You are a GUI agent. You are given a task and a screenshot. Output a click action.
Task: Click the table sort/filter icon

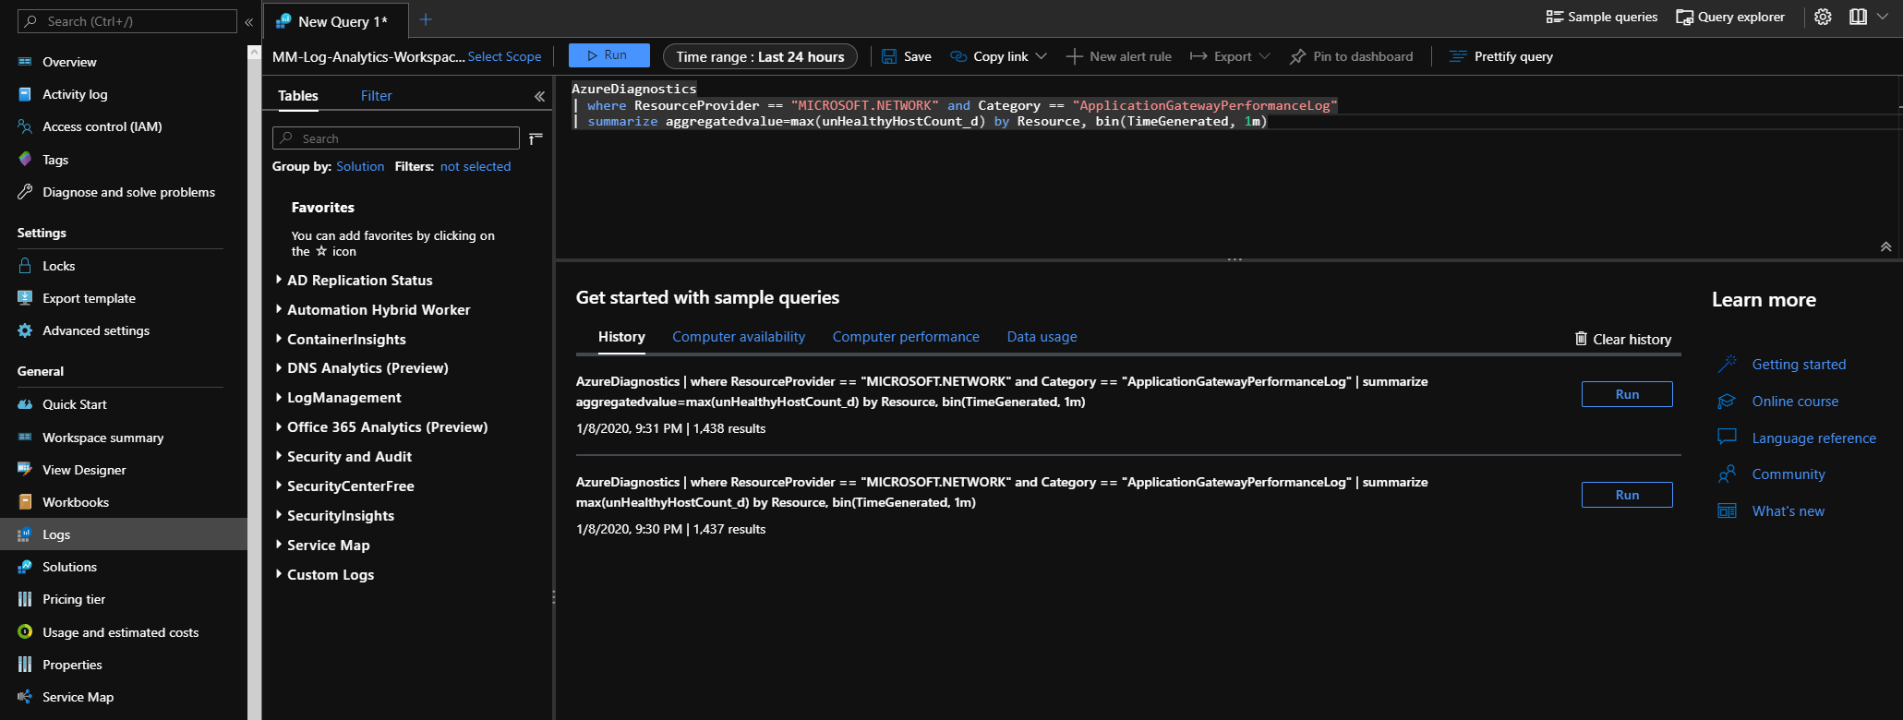[536, 138]
